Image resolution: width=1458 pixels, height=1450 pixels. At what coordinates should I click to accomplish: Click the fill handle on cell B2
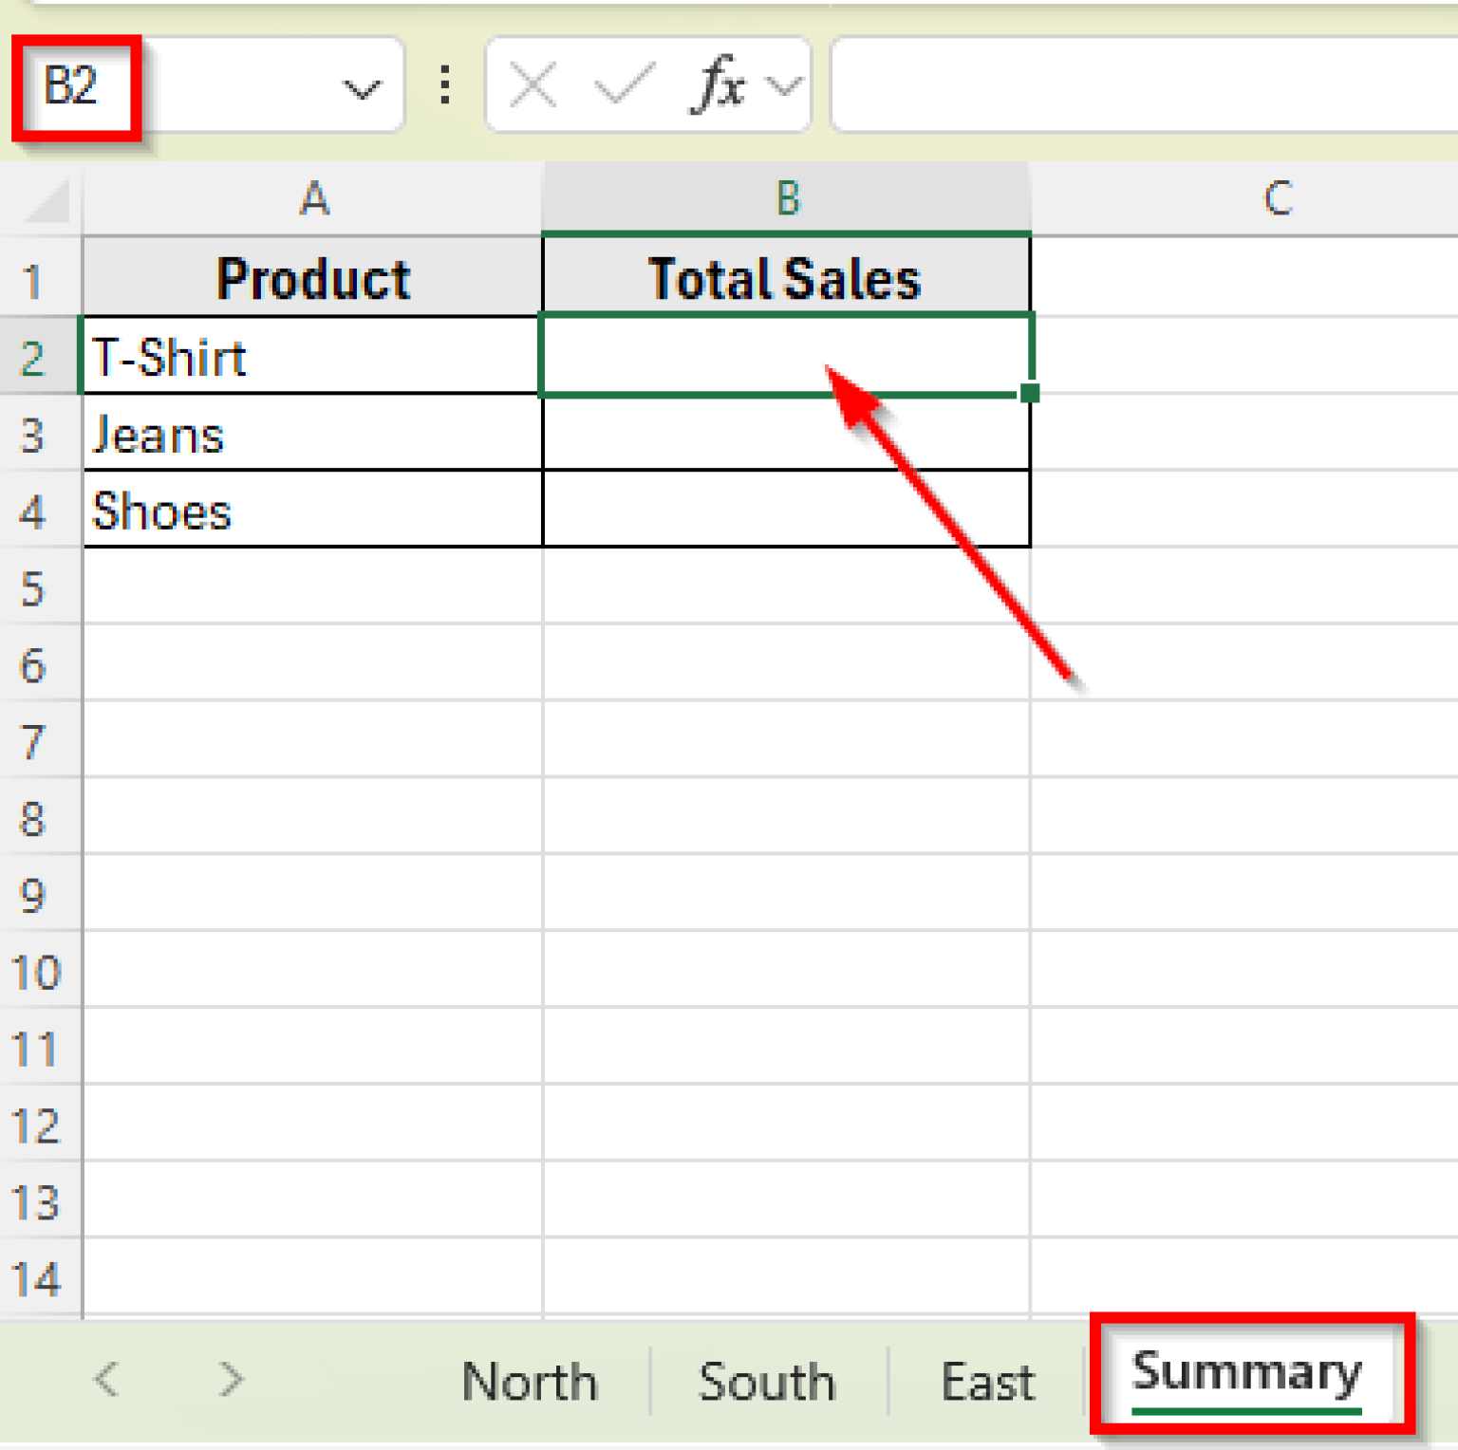coord(1030,392)
